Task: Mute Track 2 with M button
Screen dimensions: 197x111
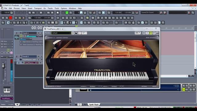Action: [x=38, y=56]
